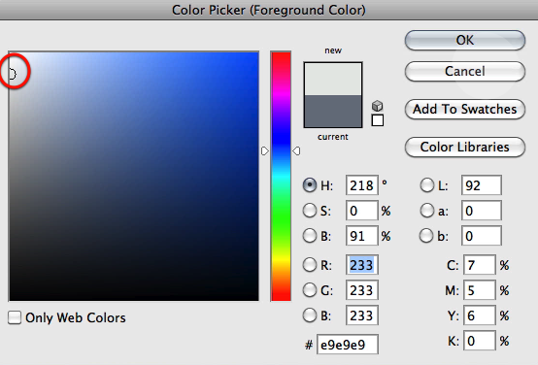
Task: Select the Lab a channel radio button
Action: (x=427, y=211)
